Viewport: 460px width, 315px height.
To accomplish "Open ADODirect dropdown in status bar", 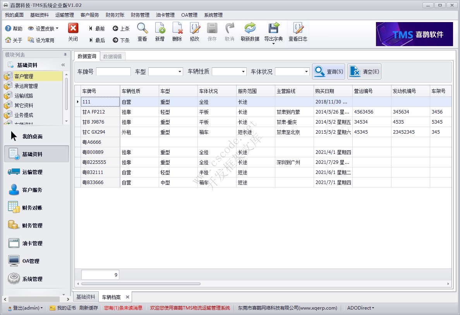I will (x=360, y=308).
